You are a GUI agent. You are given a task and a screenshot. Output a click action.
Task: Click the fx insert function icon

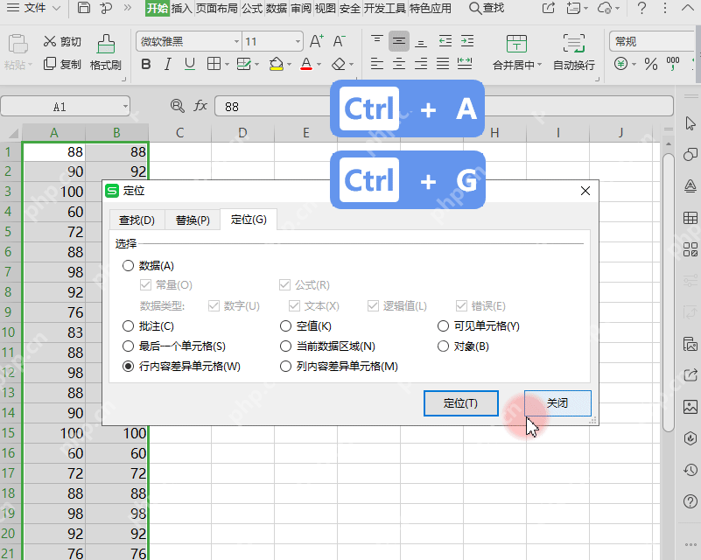click(200, 106)
